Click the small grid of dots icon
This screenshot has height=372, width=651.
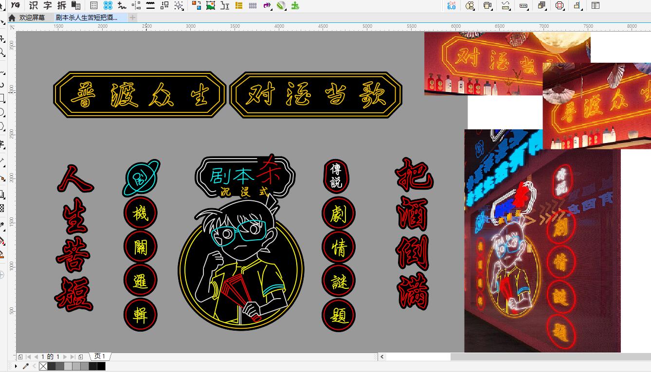pos(253,5)
